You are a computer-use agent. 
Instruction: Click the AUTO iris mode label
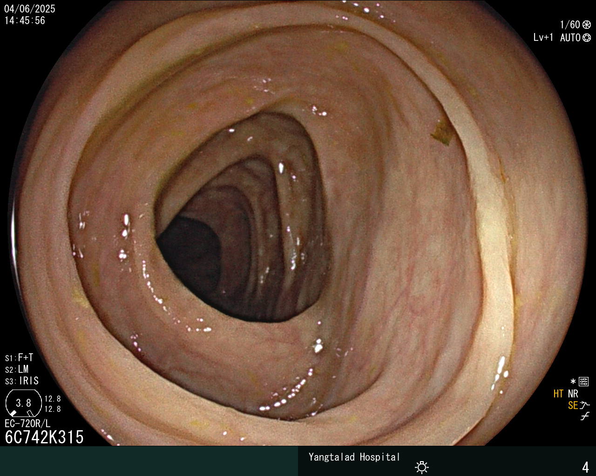pyautogui.click(x=570, y=38)
